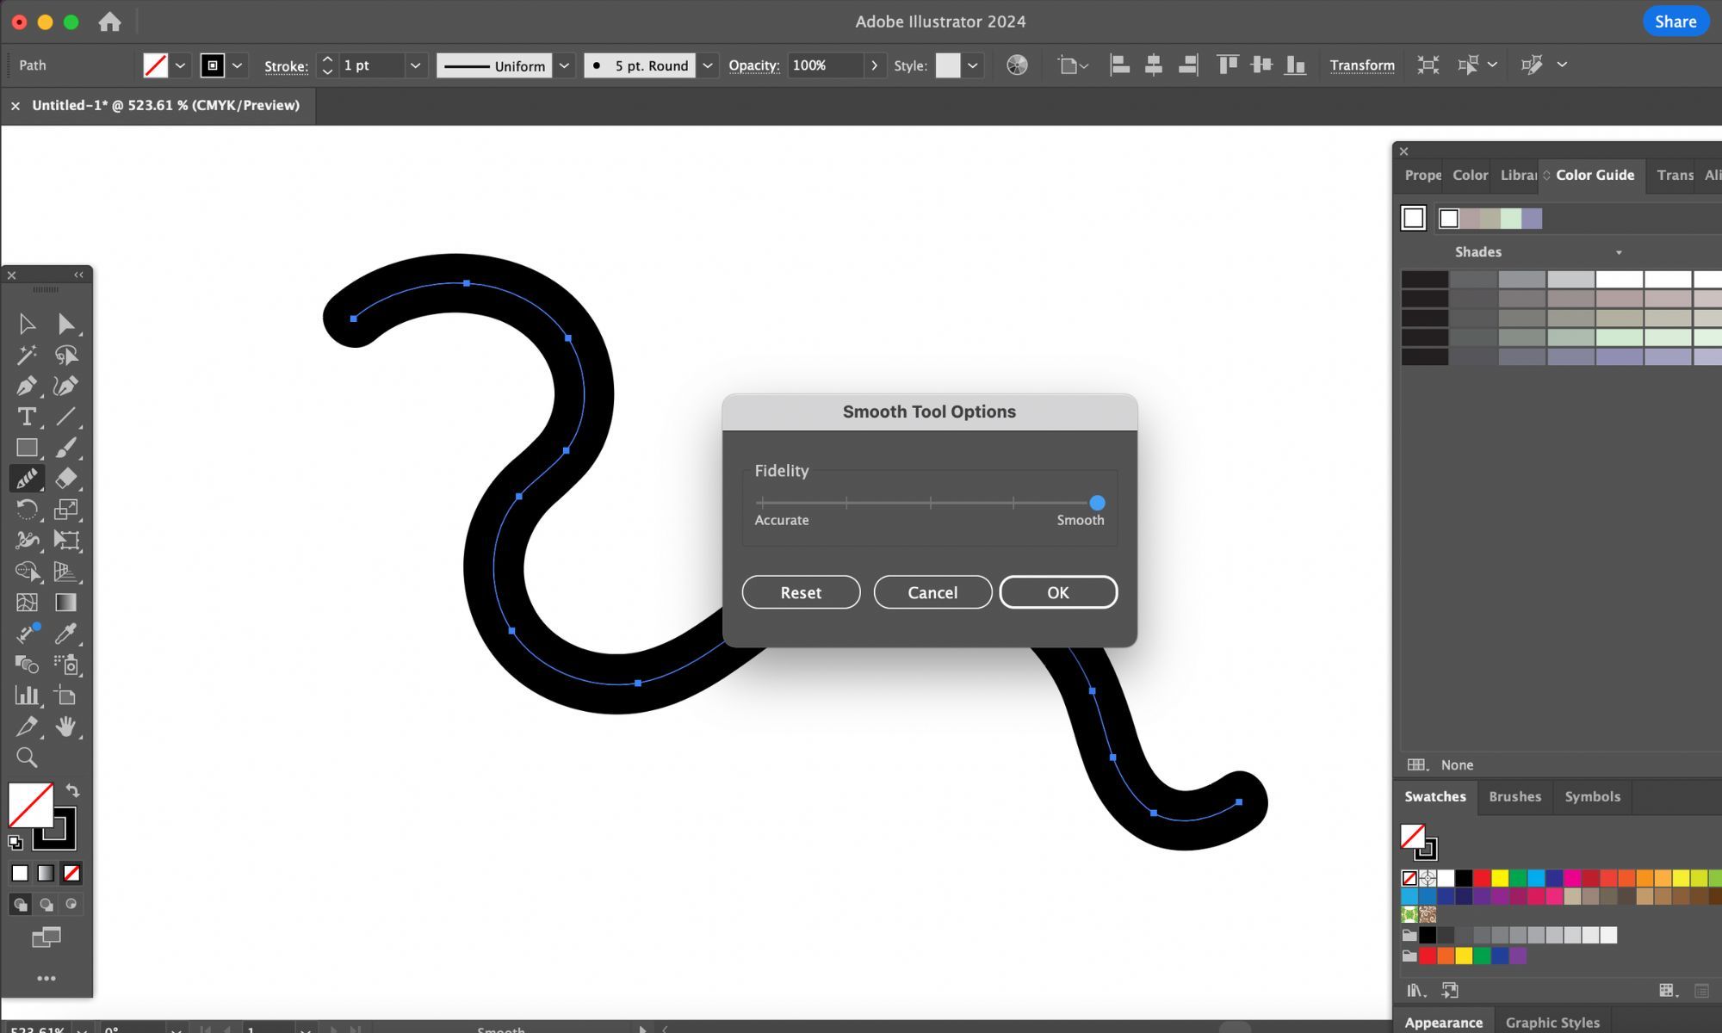Cancel the Smooth Tool Options dialog
The height and width of the screenshot is (1033, 1722).
932,591
